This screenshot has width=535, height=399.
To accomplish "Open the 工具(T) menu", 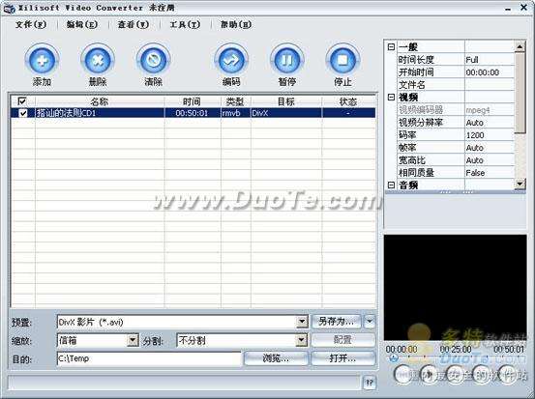I will pos(185,24).
